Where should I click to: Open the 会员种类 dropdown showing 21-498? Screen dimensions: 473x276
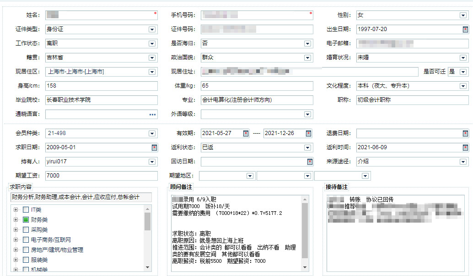(x=152, y=133)
